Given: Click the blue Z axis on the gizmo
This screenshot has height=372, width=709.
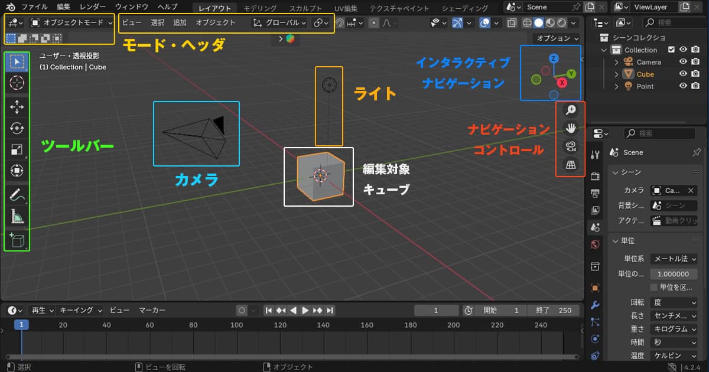Looking at the screenshot, I should coord(554,58).
